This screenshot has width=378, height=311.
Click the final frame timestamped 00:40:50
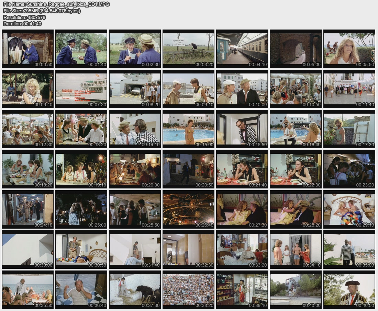[349, 290]
